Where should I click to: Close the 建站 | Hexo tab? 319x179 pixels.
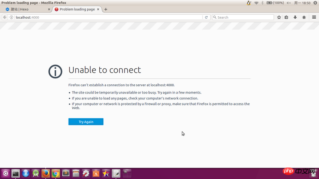click(x=49, y=9)
